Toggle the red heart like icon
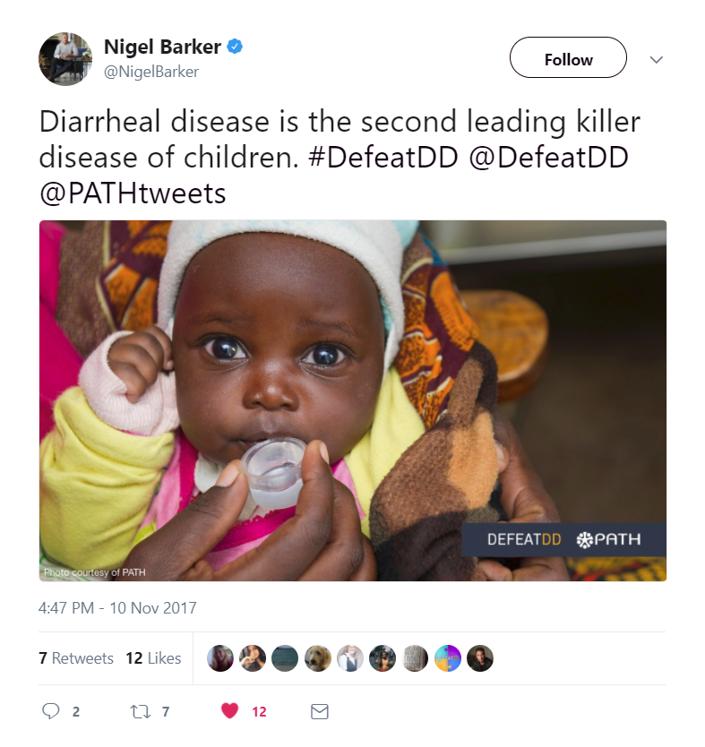Viewport: 705px width, 747px height. [230, 711]
